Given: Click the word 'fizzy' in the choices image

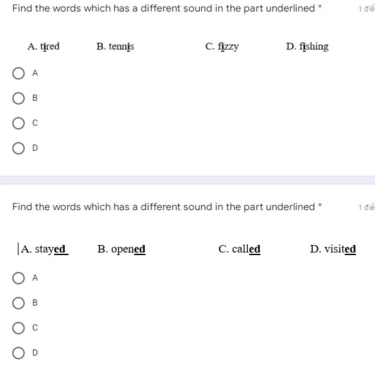Looking at the screenshot, I should coord(228,46).
